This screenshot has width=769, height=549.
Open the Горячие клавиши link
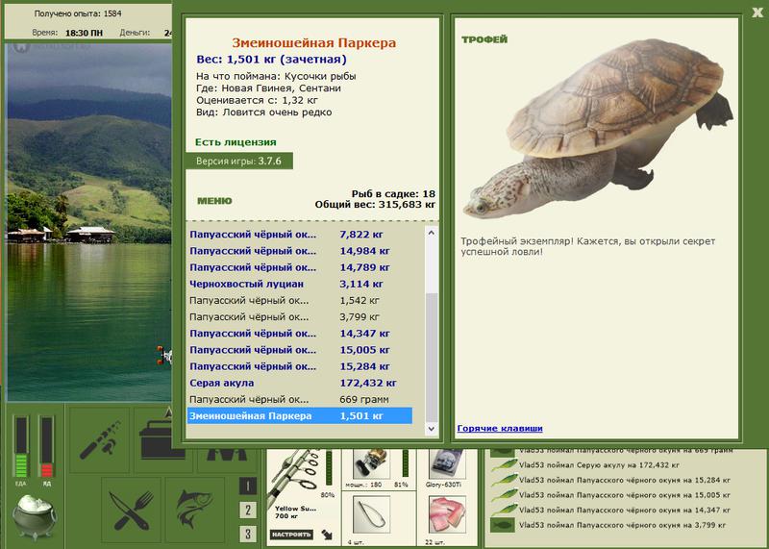(x=500, y=428)
